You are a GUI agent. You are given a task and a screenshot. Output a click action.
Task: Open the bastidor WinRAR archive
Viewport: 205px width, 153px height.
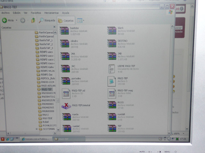click(65, 31)
